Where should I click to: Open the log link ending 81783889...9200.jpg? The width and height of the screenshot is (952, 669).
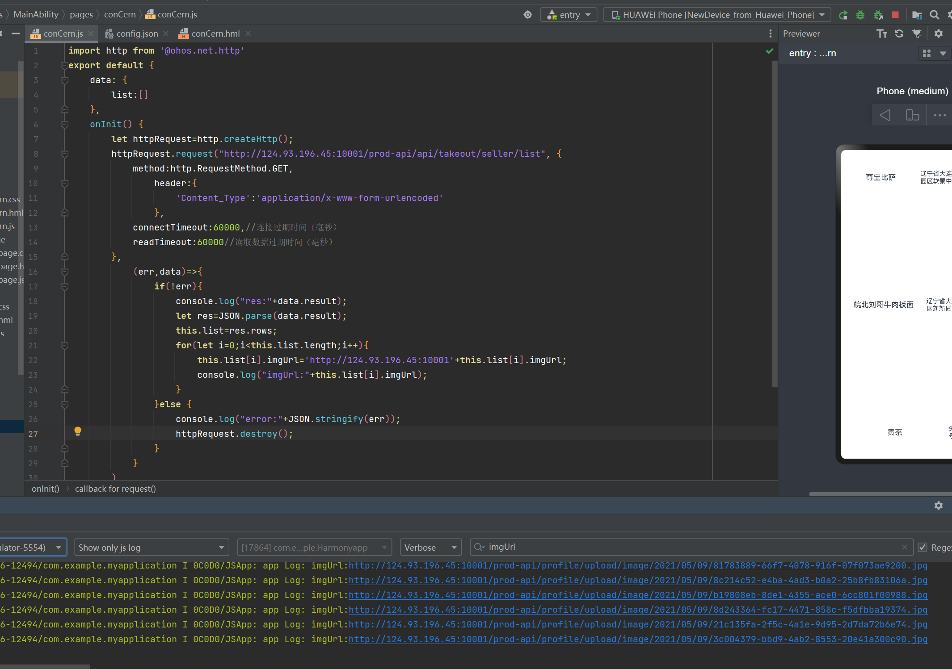click(x=638, y=565)
